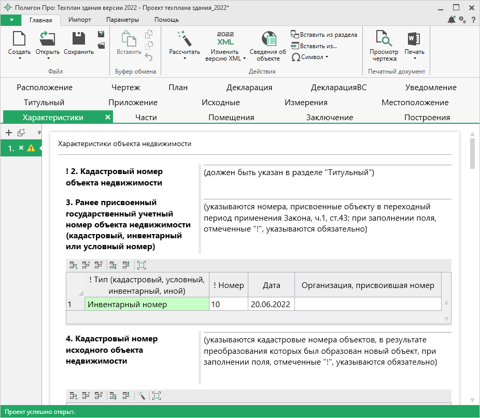Select the Организация cell in row 1

pyautogui.click(x=368, y=304)
